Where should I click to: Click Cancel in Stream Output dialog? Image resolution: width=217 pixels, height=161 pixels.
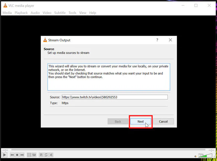pyautogui.click(x=163, y=121)
